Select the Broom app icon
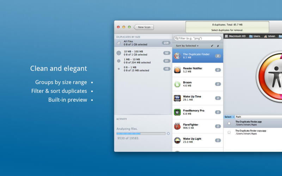This screenshot has width=282, height=176. coord(177,84)
